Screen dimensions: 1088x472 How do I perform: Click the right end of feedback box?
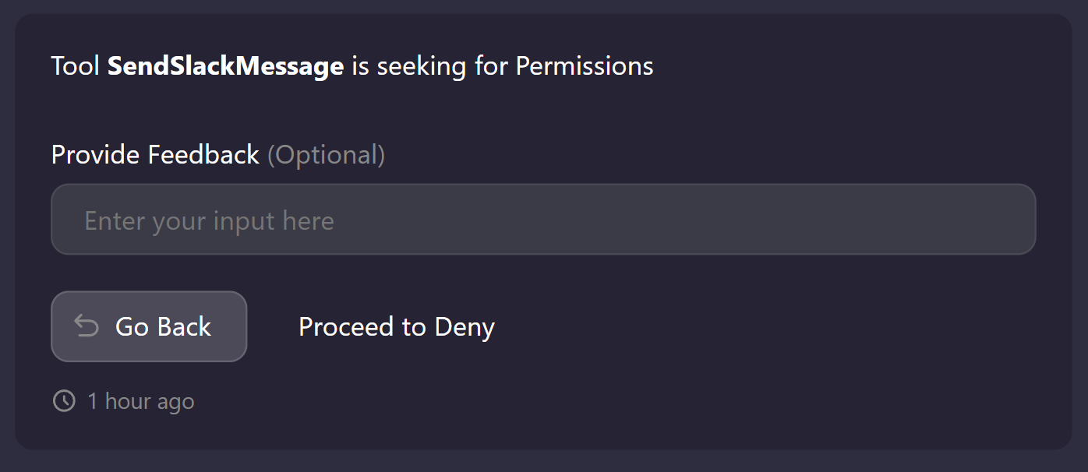(1005, 220)
